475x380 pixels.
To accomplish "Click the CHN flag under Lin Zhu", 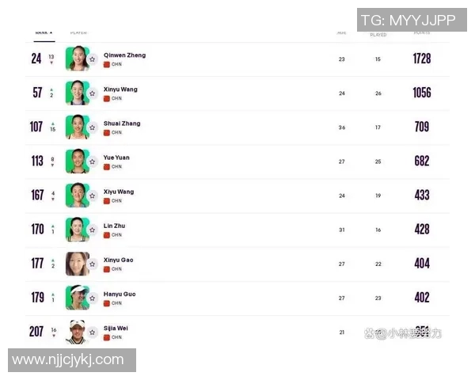I will (107, 235).
